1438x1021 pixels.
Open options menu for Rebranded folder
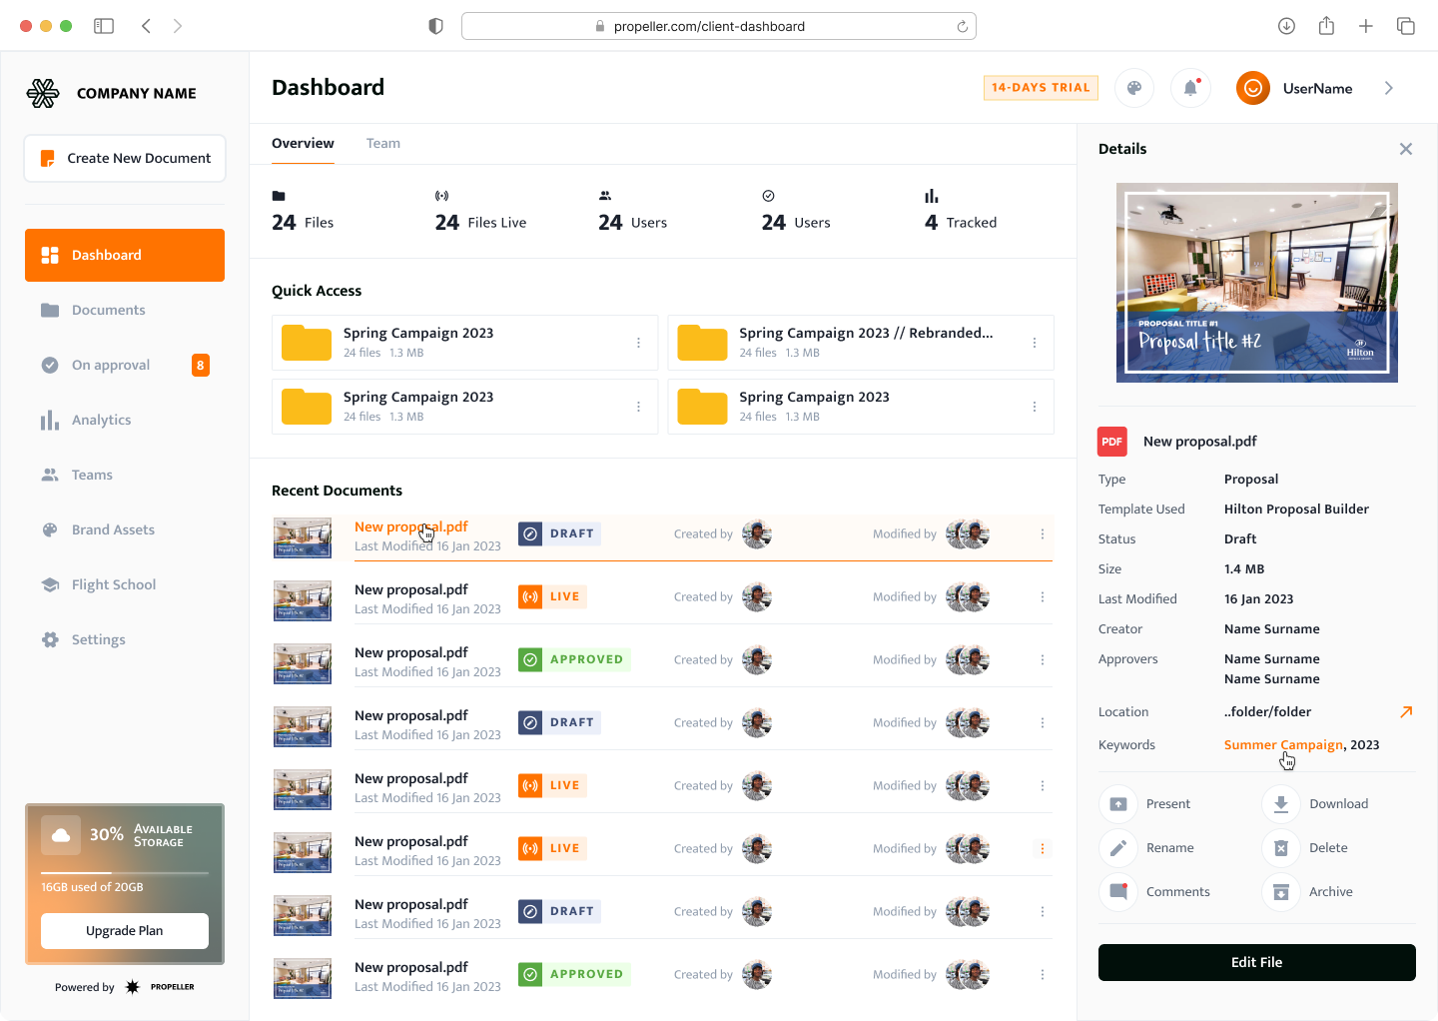[1035, 343]
